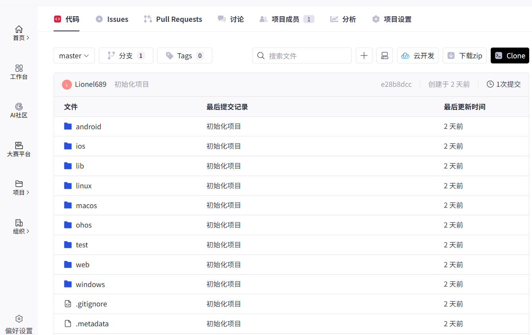Click the ios folder icon
532x335 pixels.
pyautogui.click(x=68, y=146)
